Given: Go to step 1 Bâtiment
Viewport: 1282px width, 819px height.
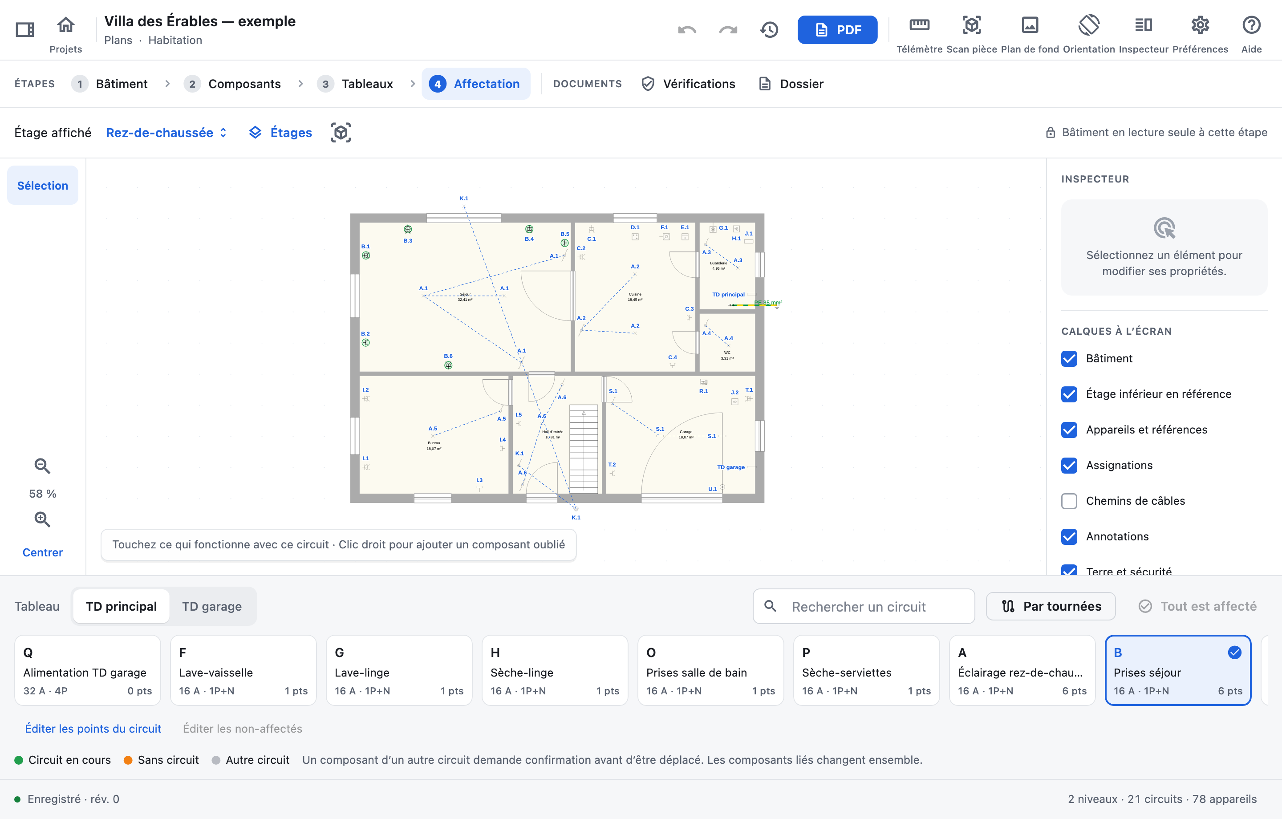Looking at the screenshot, I should [110, 84].
